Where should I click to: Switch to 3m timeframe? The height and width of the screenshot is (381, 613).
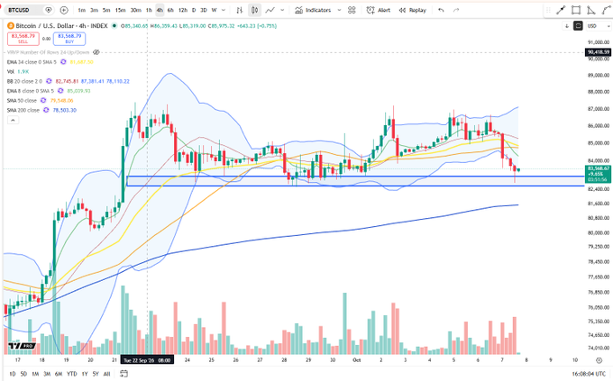pos(94,10)
